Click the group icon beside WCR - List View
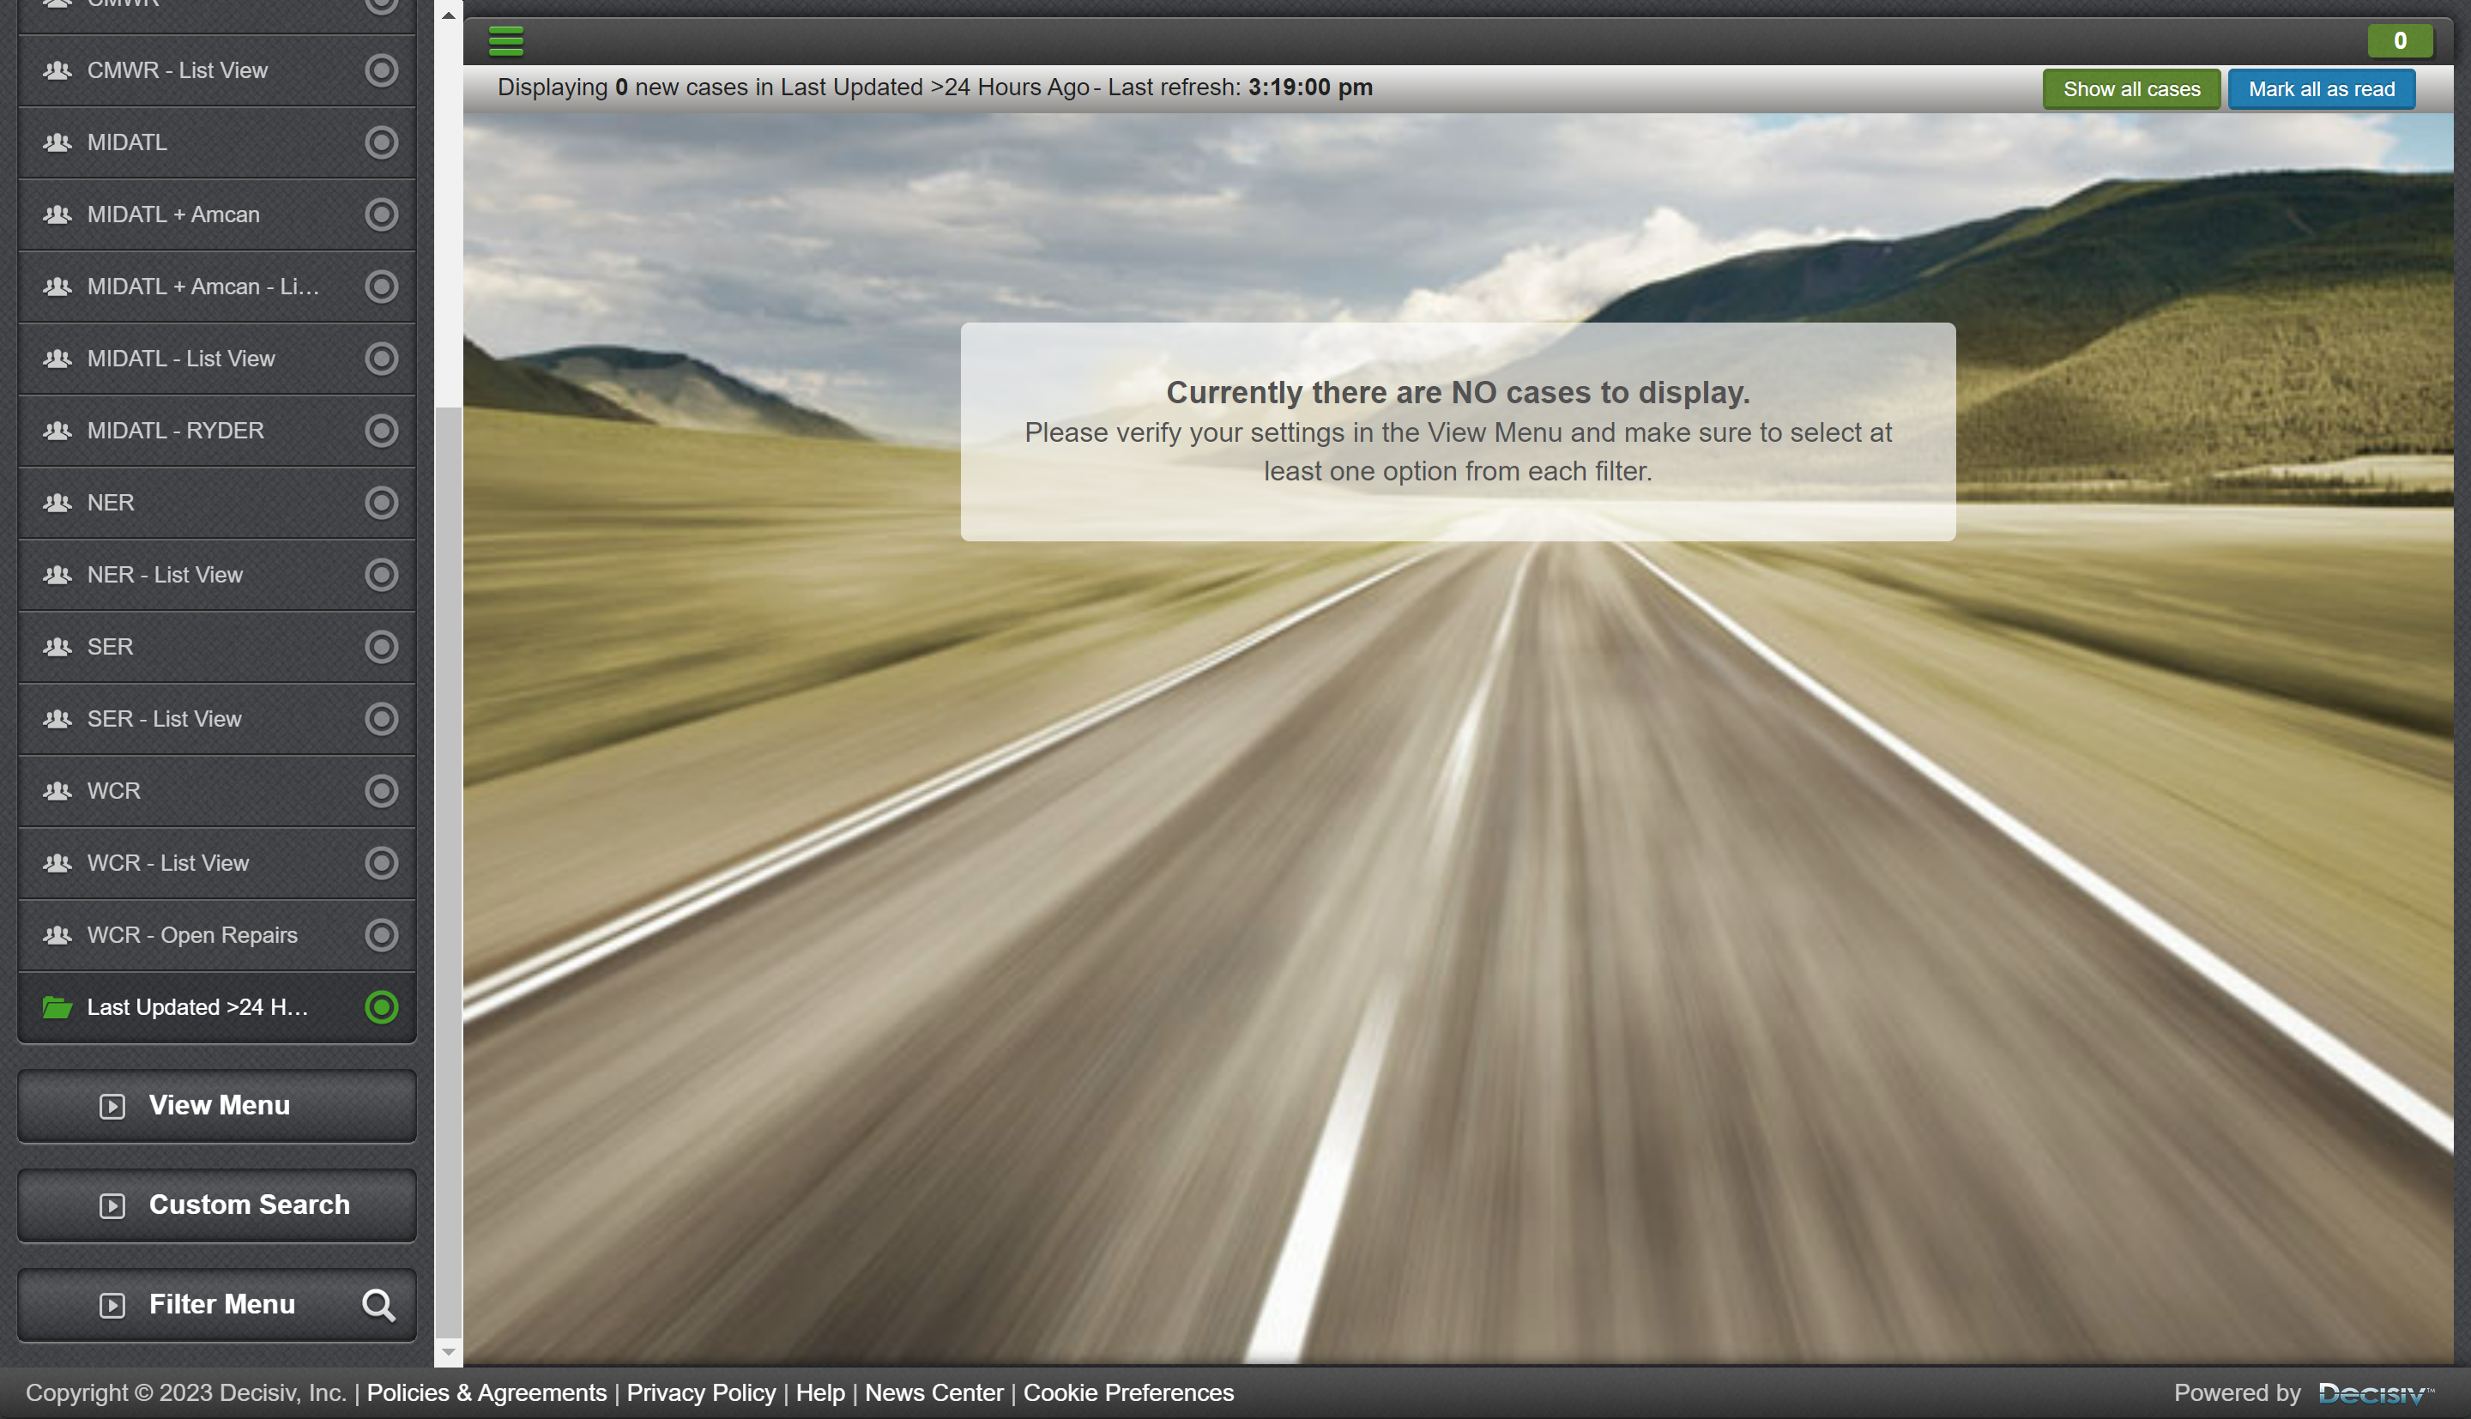The height and width of the screenshot is (1419, 2471). [x=57, y=863]
